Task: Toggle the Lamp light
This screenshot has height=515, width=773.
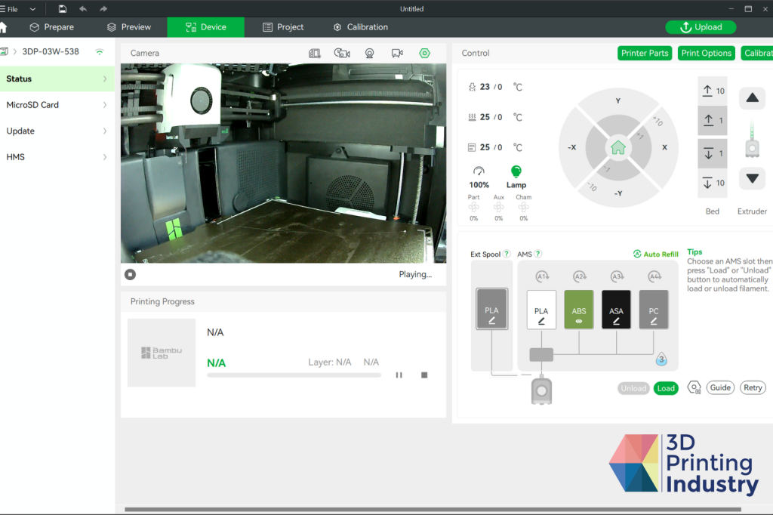Action: [x=516, y=172]
